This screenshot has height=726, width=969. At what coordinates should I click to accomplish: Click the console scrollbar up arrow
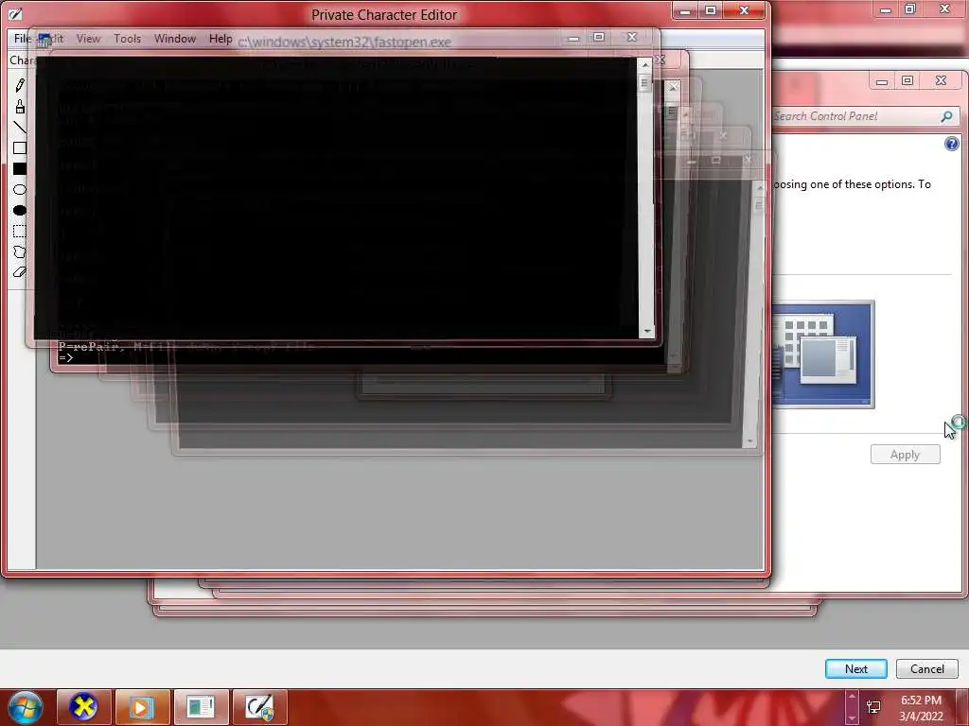645,64
